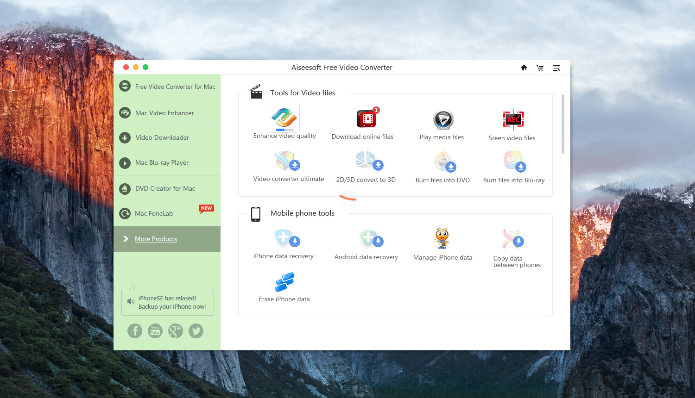695x398 pixels.
Task: Open Burn files into DVD icon
Action: pos(445,161)
